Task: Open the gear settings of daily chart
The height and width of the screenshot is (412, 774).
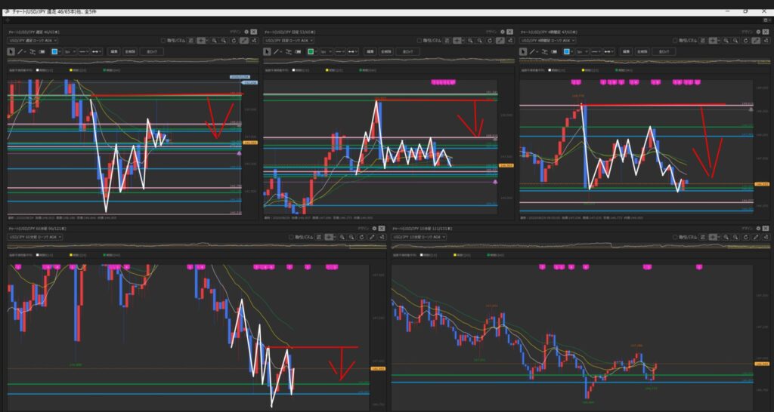Action: point(502,32)
